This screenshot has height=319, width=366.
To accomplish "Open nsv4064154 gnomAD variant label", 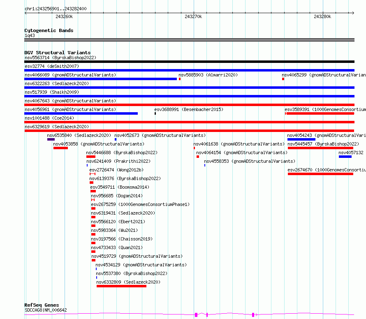I will (242, 153).
